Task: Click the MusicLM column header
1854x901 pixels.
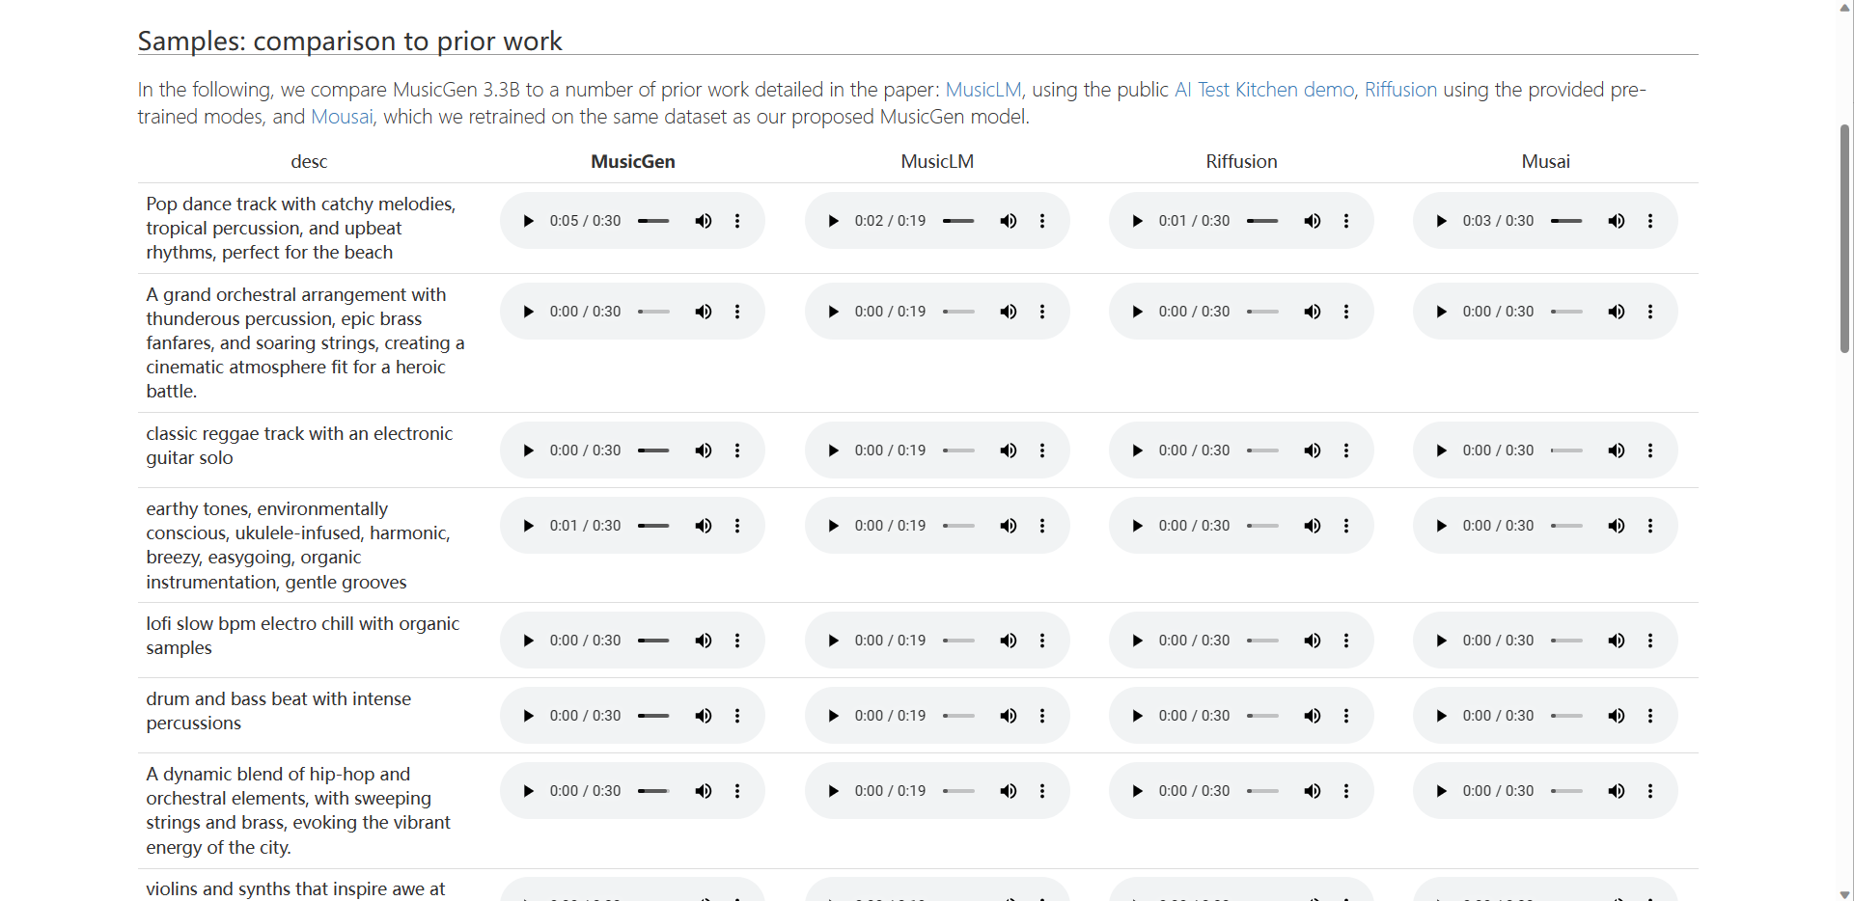Action: pos(937,161)
